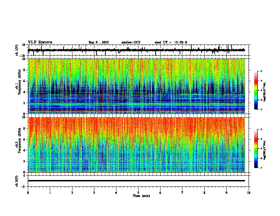Screen dimensions: 280x216
Task: Click the "6" kHz tick of ch.2 spectrogram
Action: pos(24,139)
